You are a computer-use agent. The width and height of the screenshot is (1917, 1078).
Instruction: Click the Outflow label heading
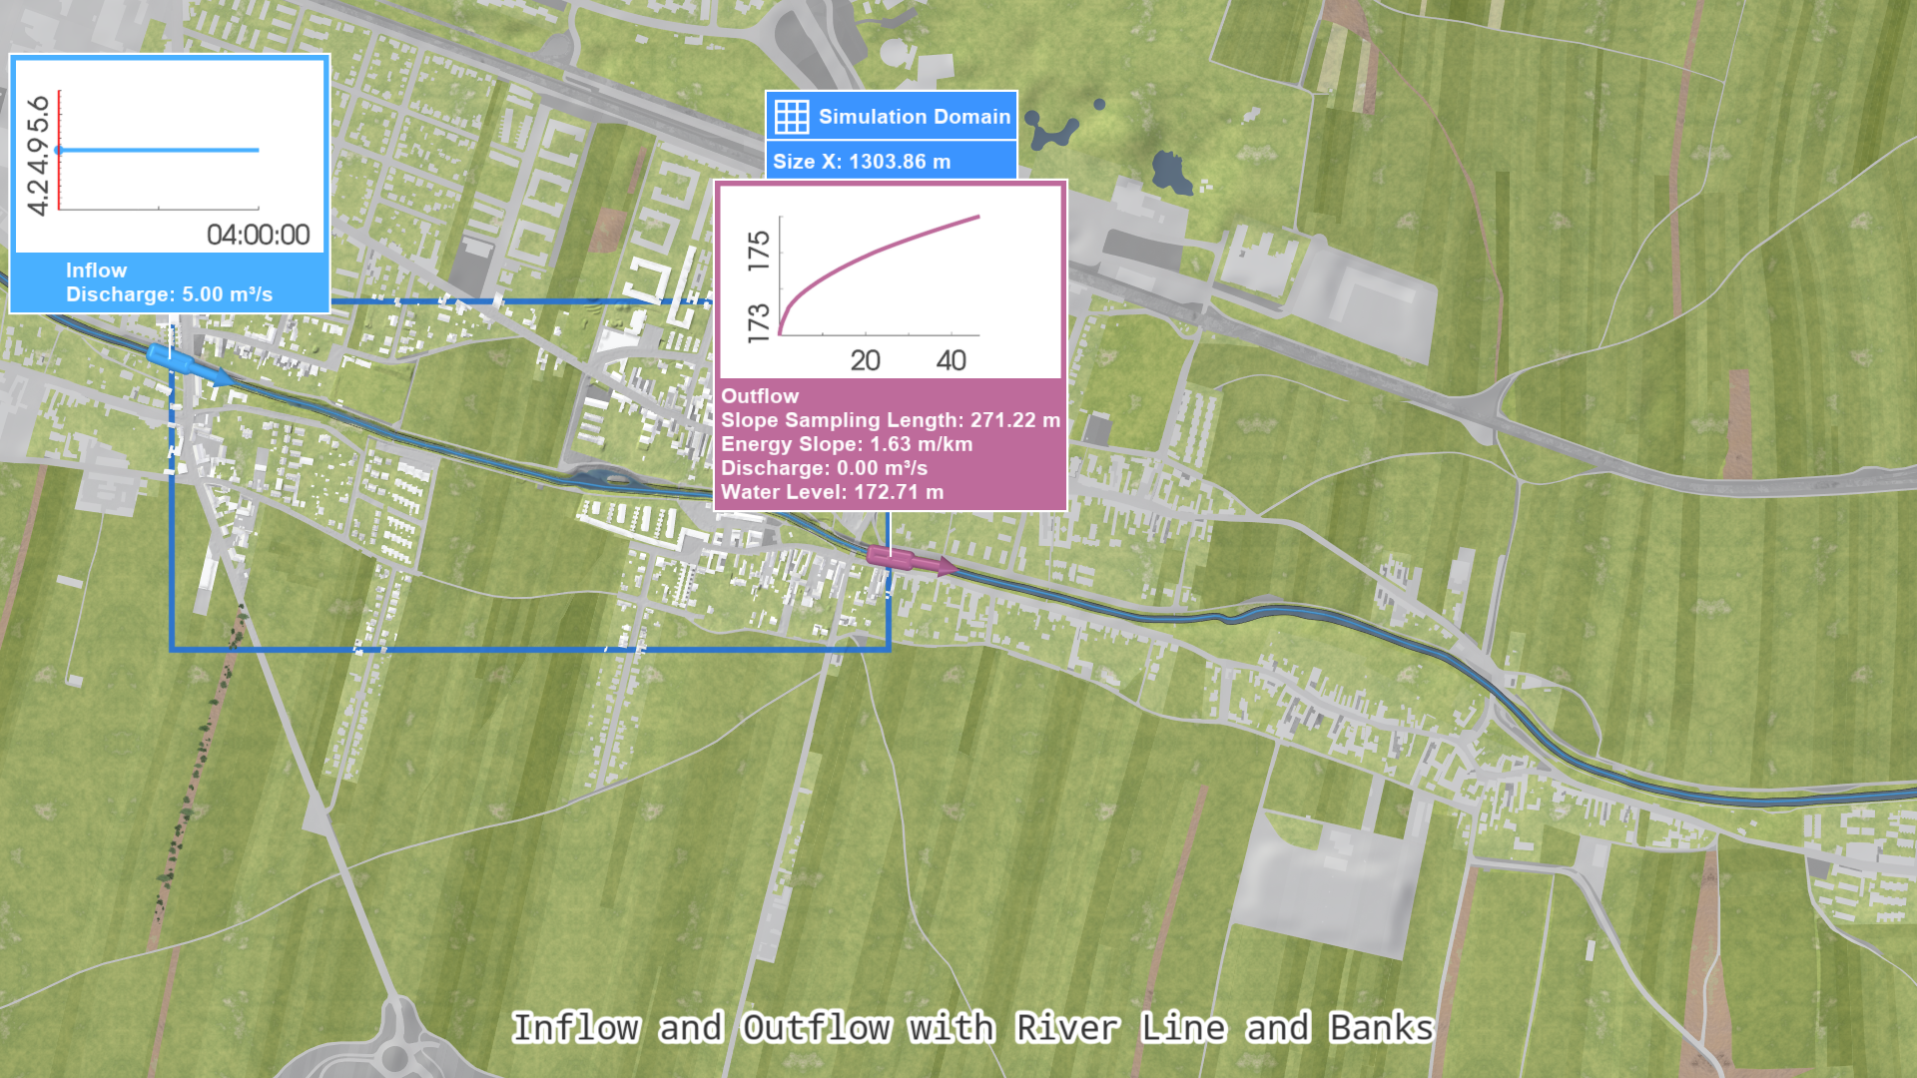(x=759, y=396)
